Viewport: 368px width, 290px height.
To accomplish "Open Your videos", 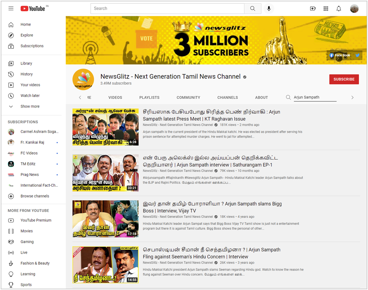I will (x=32, y=85).
